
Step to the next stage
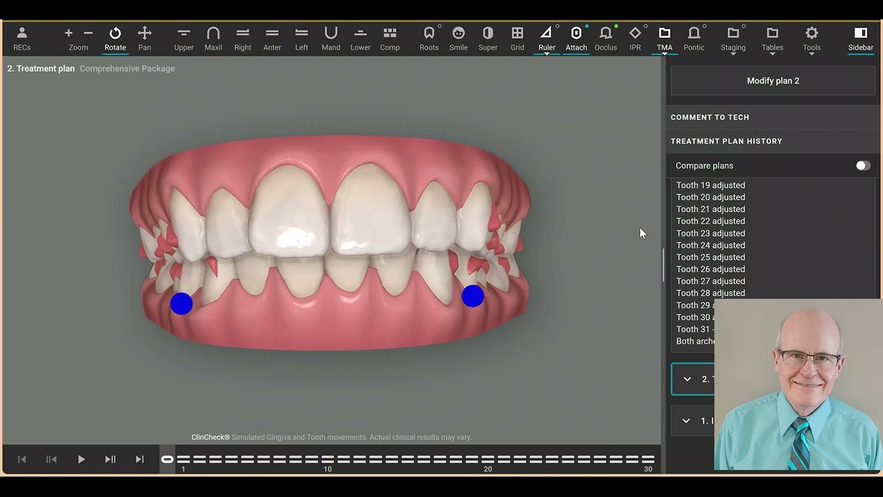coord(110,459)
